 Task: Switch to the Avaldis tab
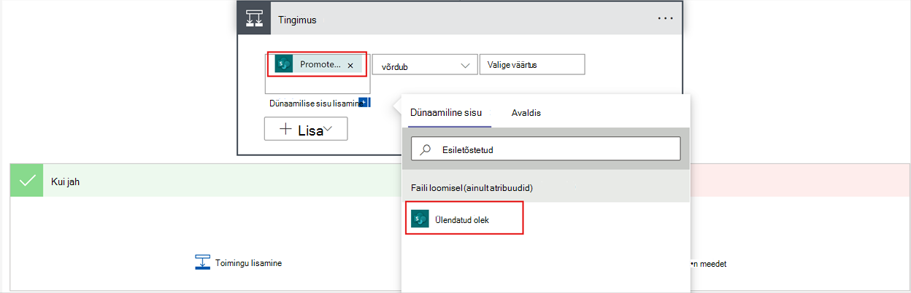(526, 113)
